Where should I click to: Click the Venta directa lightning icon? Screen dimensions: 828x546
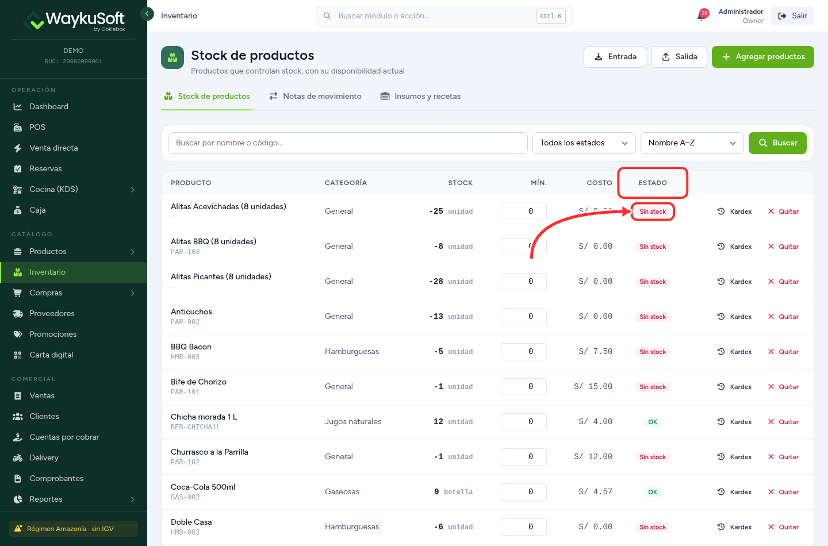pos(18,148)
